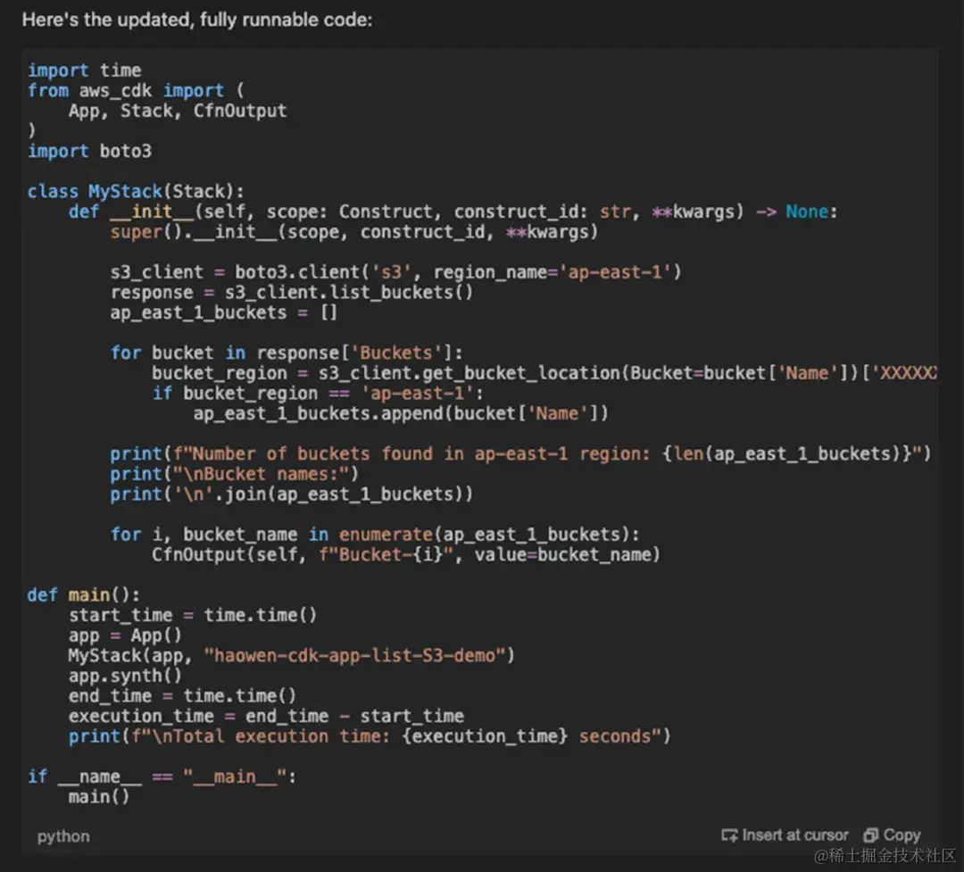Click the Copy button

(892, 835)
